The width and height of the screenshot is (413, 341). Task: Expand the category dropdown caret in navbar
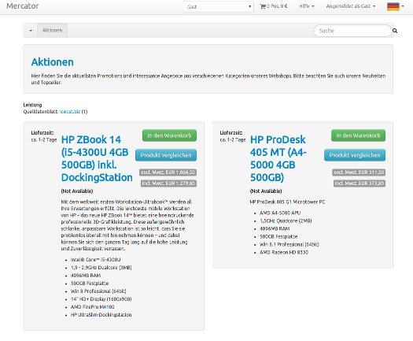pos(31,31)
